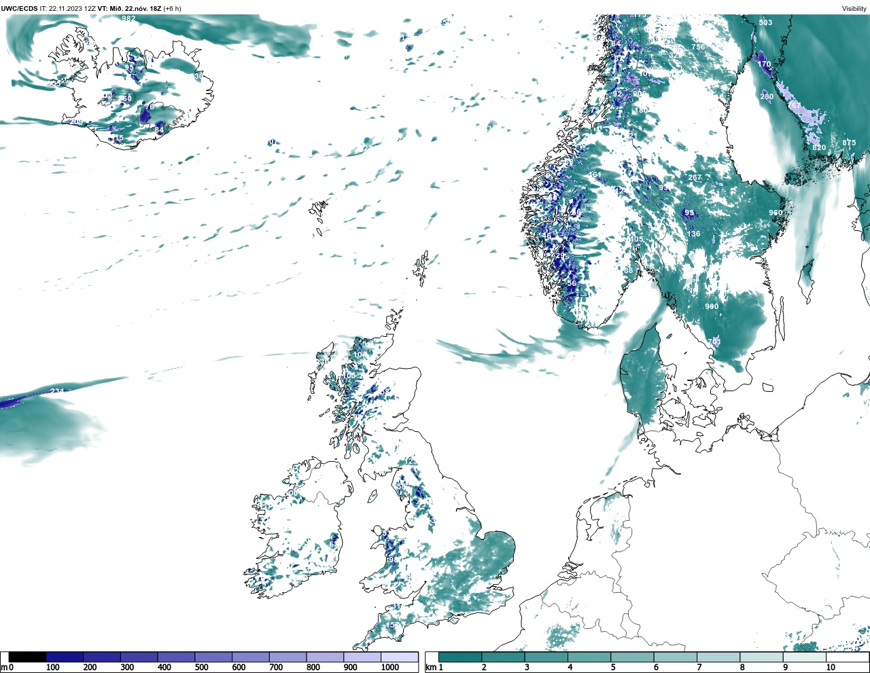Select the 400–500 m legend swatch
870x673 pixels.
click(x=176, y=657)
